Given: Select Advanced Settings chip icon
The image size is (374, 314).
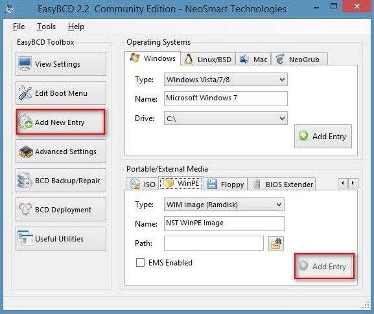Looking at the screenshot, I should 25,151.
